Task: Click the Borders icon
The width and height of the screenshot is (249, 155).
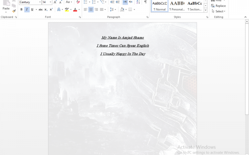Action: click(130, 9)
